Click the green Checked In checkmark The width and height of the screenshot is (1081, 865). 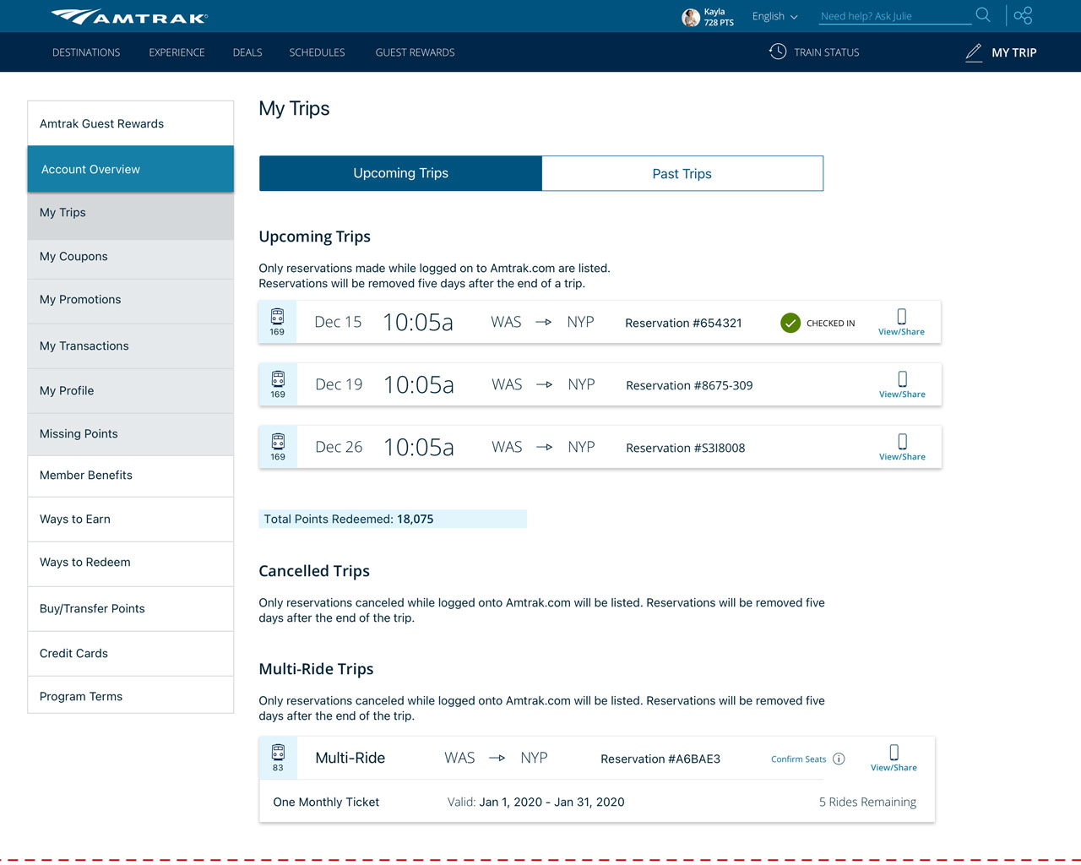(x=790, y=323)
